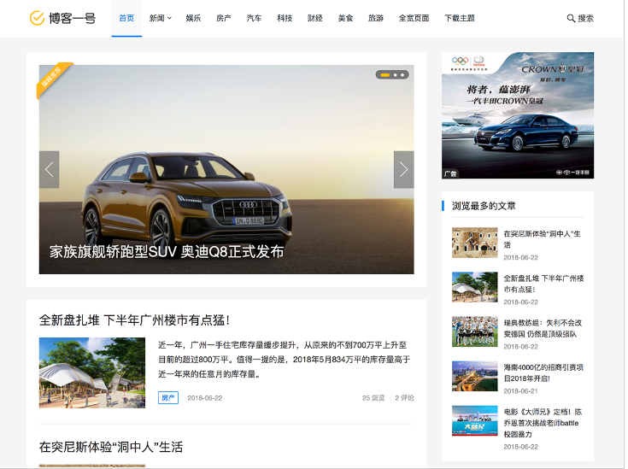
Task: Open sidebar article 海南4000亿的招商引资项目
Action: click(x=543, y=372)
